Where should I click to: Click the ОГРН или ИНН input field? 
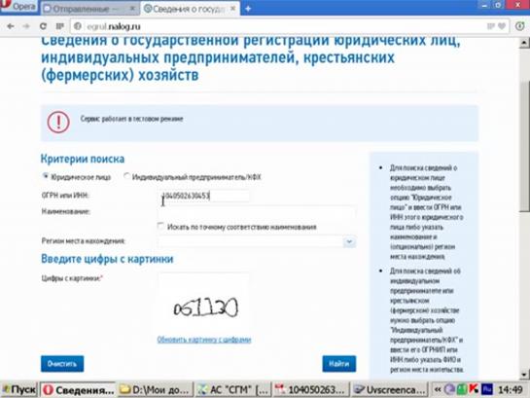204,196
